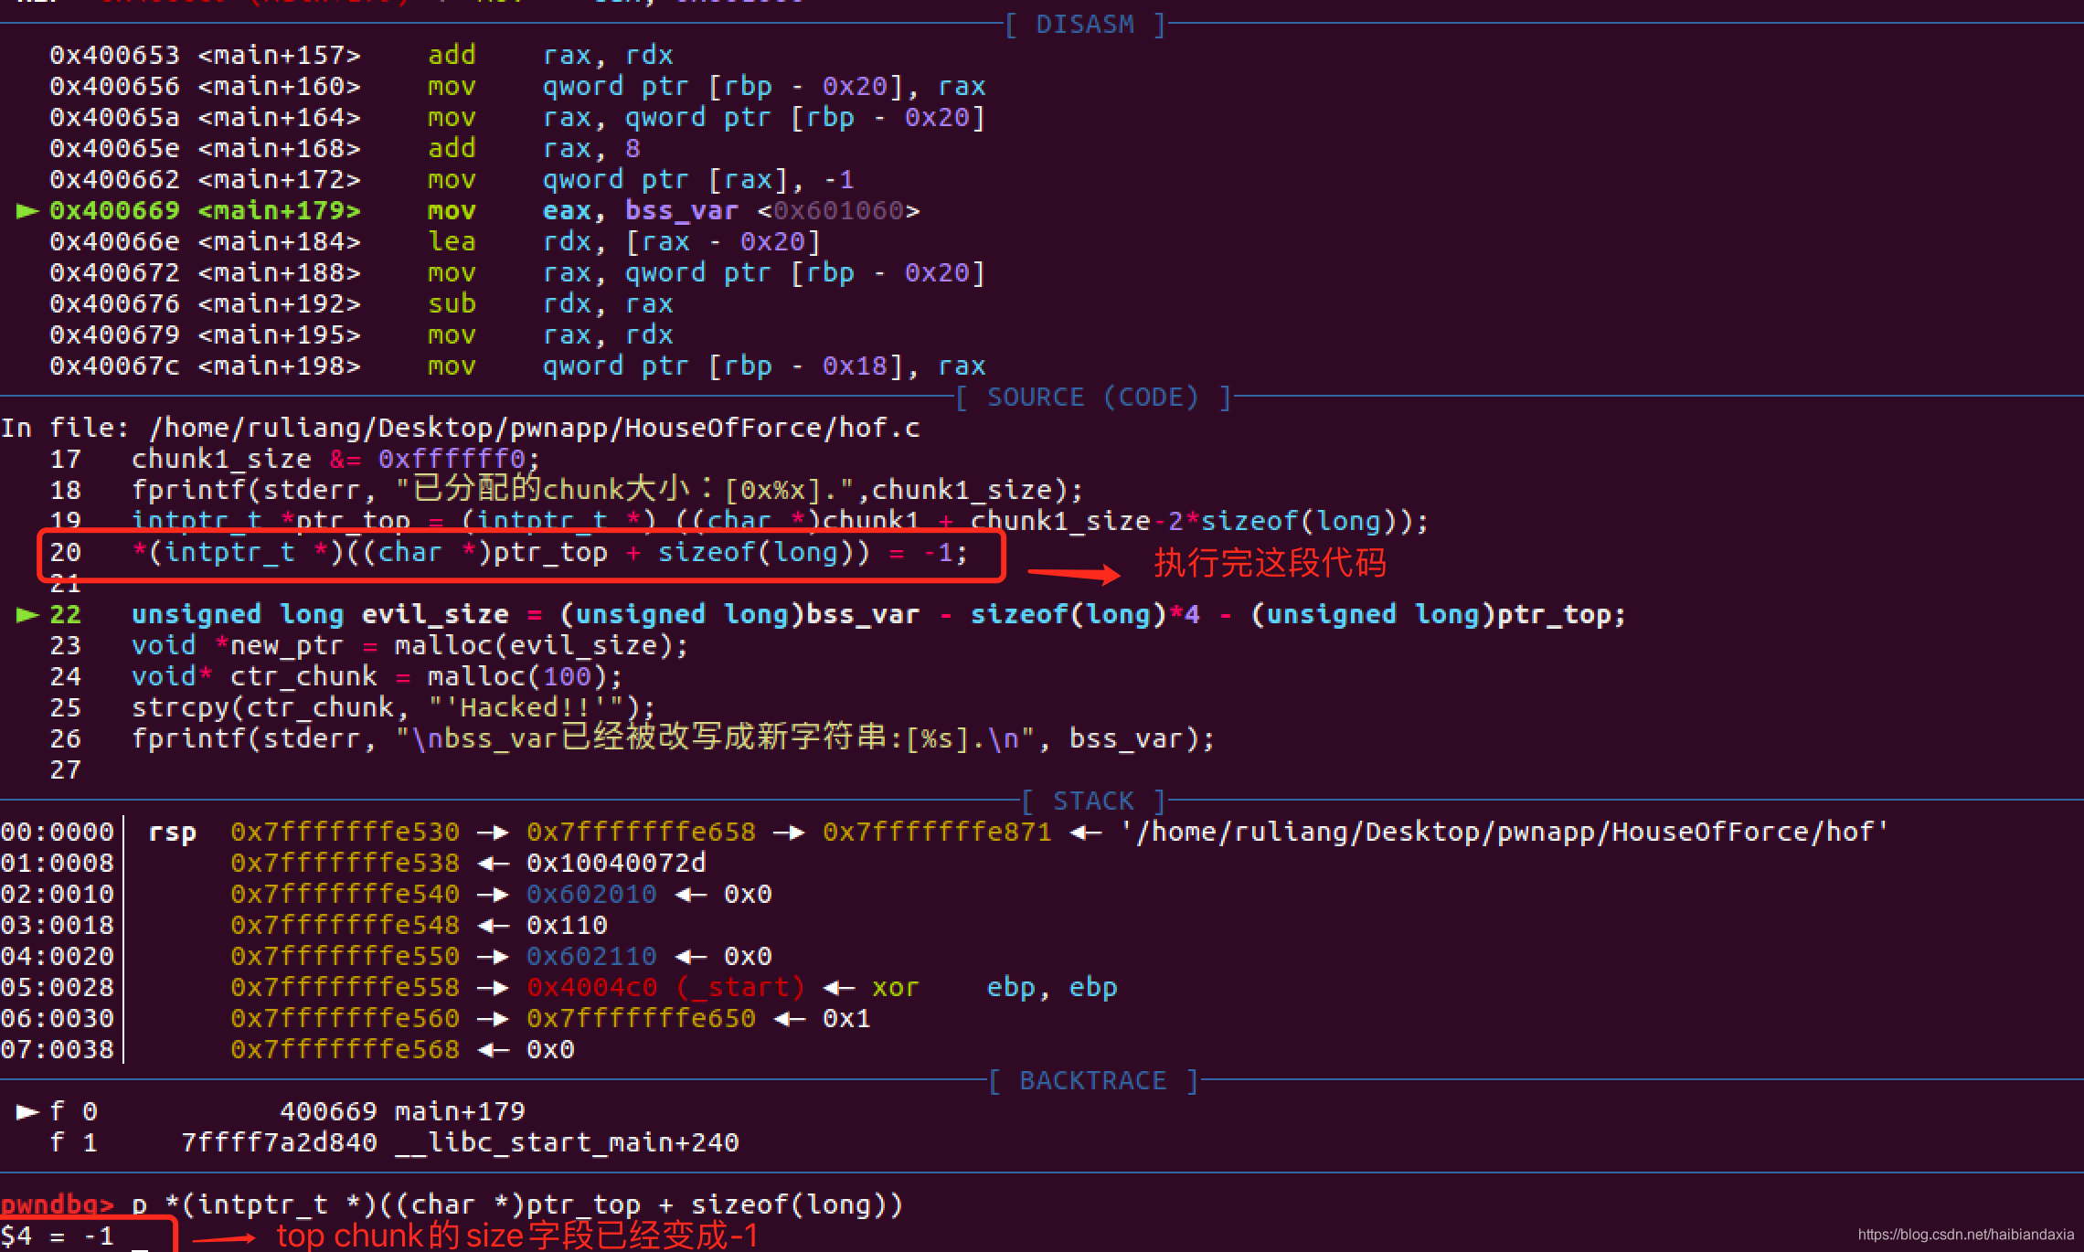Click the blog.csdn.net/haibiandaxia watermark link
2084x1252 pixels.
[1965, 1235]
